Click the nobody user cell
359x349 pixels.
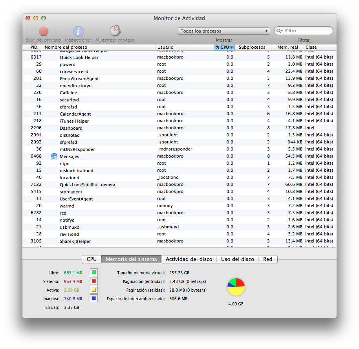tap(165, 206)
